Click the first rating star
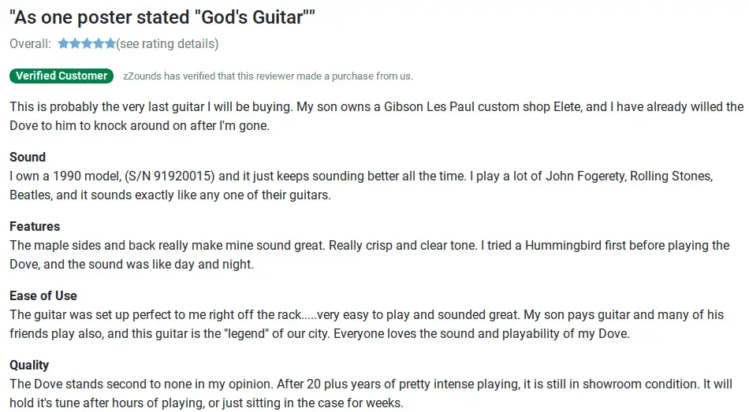Viewport: 749px width, 412px height. (x=64, y=44)
